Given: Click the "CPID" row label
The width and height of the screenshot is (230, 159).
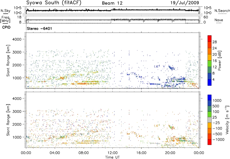Looking at the screenshot, I should click(6, 27).
